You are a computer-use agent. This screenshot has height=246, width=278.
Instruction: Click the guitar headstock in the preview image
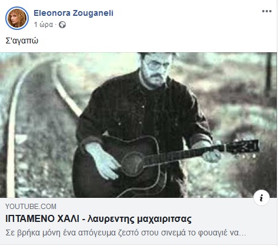click(x=242, y=147)
